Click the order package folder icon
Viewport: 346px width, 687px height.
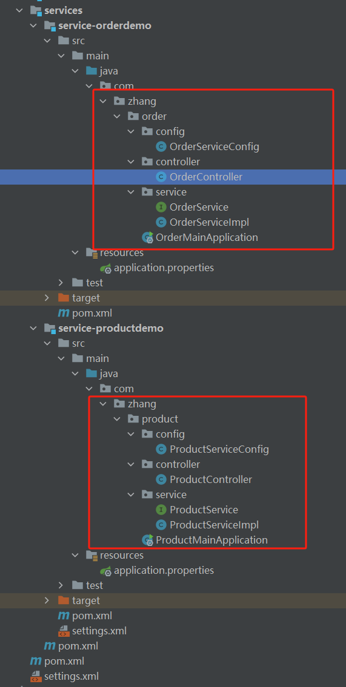click(x=133, y=116)
